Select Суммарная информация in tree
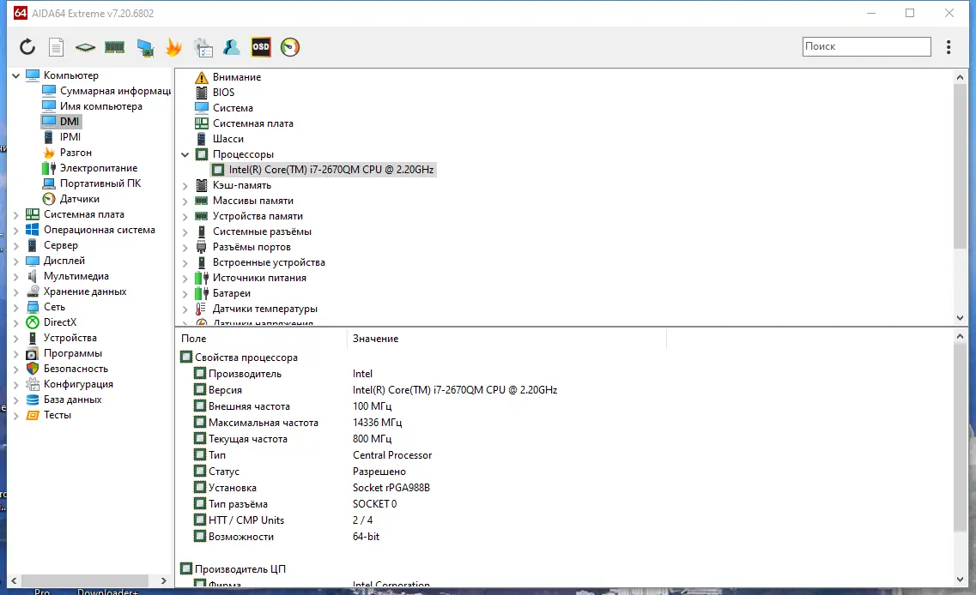Screen dimensions: 976x595 click(x=115, y=91)
